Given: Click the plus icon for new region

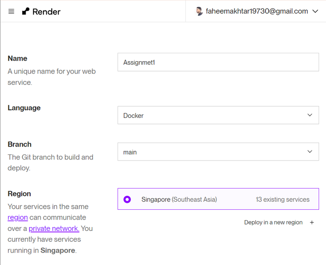Looking at the screenshot, I should (x=312, y=223).
